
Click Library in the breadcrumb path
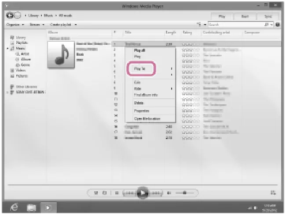33,15
